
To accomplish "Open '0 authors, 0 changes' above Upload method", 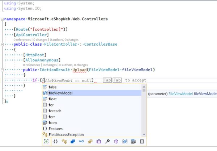I will click(73, 65).
